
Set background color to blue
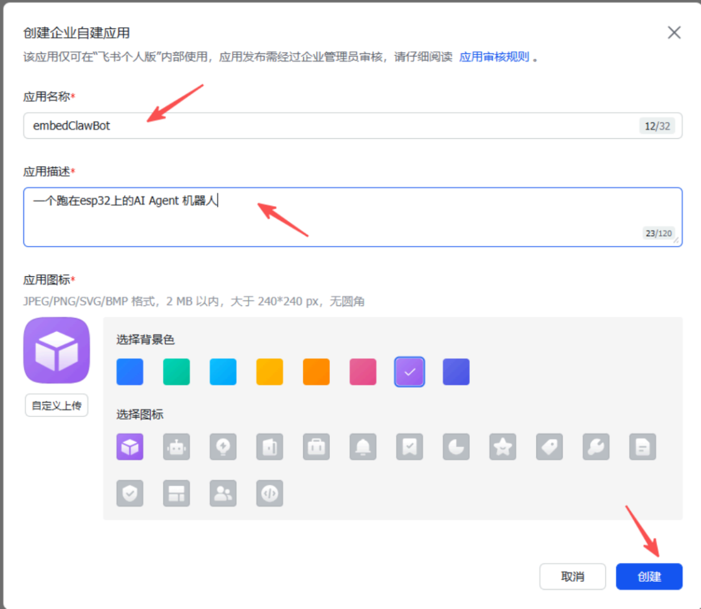pos(130,372)
